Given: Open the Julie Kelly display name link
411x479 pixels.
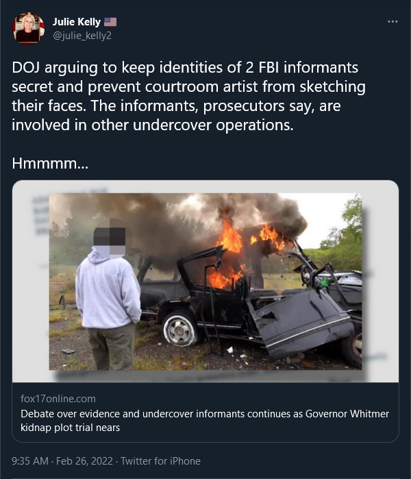Looking at the screenshot, I should (x=77, y=22).
